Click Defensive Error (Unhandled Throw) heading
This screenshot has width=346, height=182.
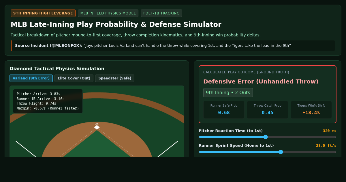click(261, 81)
